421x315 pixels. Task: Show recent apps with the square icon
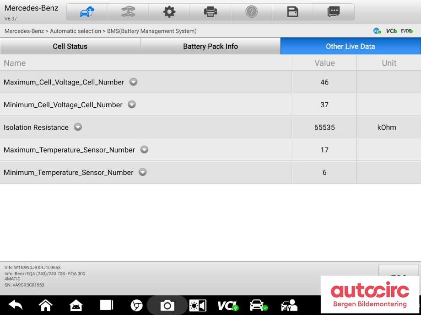pyautogui.click(x=107, y=305)
